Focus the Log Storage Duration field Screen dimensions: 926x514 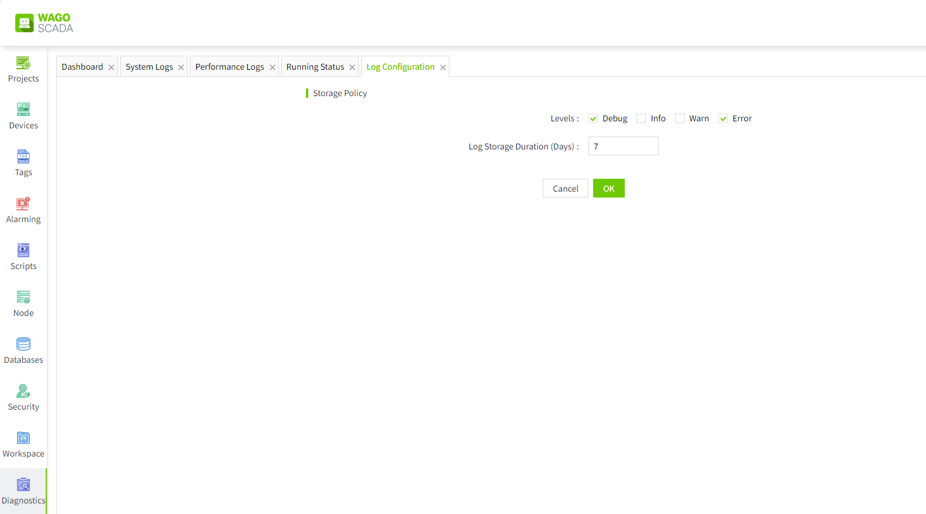(623, 146)
